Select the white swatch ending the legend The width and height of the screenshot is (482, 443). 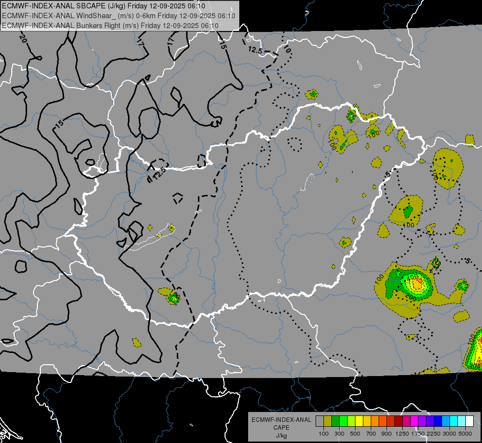pyautogui.click(x=470, y=421)
